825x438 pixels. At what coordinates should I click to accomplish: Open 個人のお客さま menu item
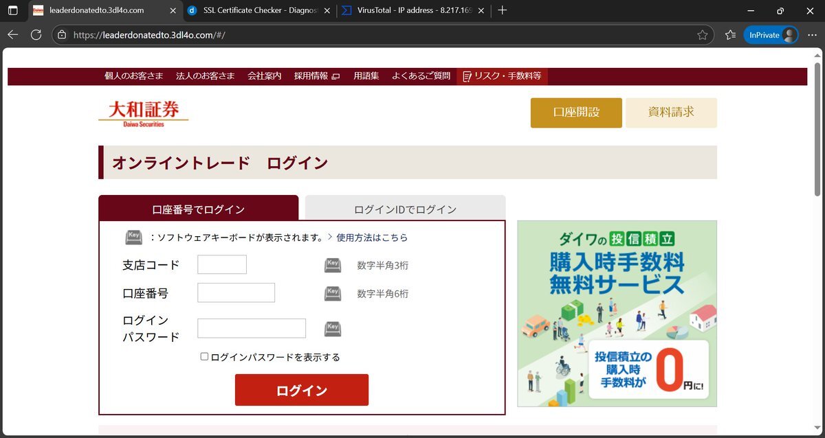pyautogui.click(x=134, y=76)
